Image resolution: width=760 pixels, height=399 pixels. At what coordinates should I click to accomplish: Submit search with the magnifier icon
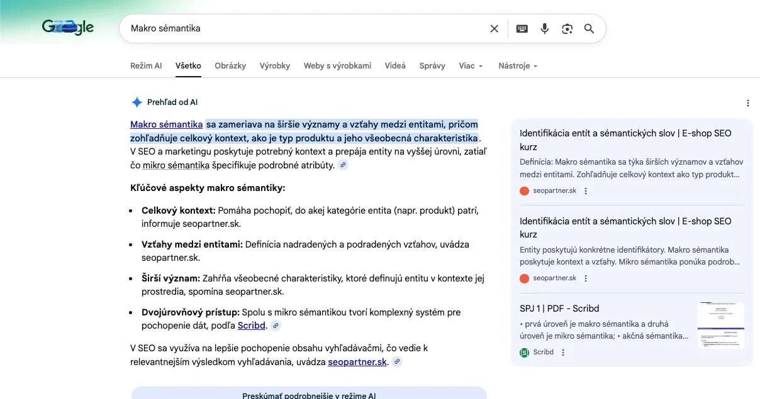pyautogui.click(x=589, y=29)
